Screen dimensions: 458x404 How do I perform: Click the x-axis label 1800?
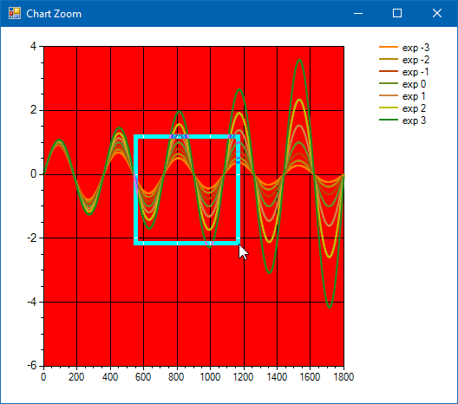click(343, 377)
